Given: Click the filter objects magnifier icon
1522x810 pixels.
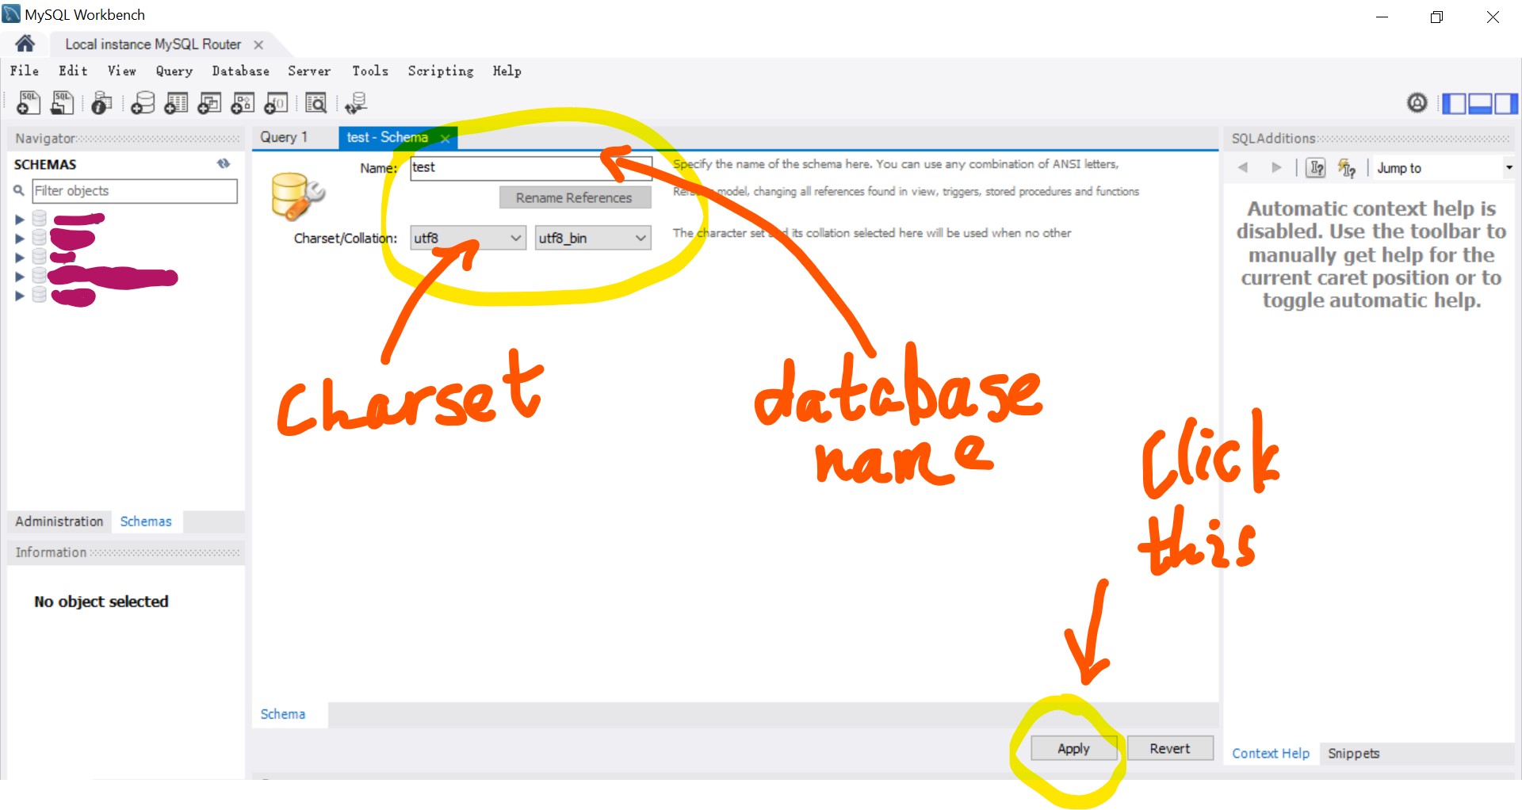Looking at the screenshot, I should (19, 190).
